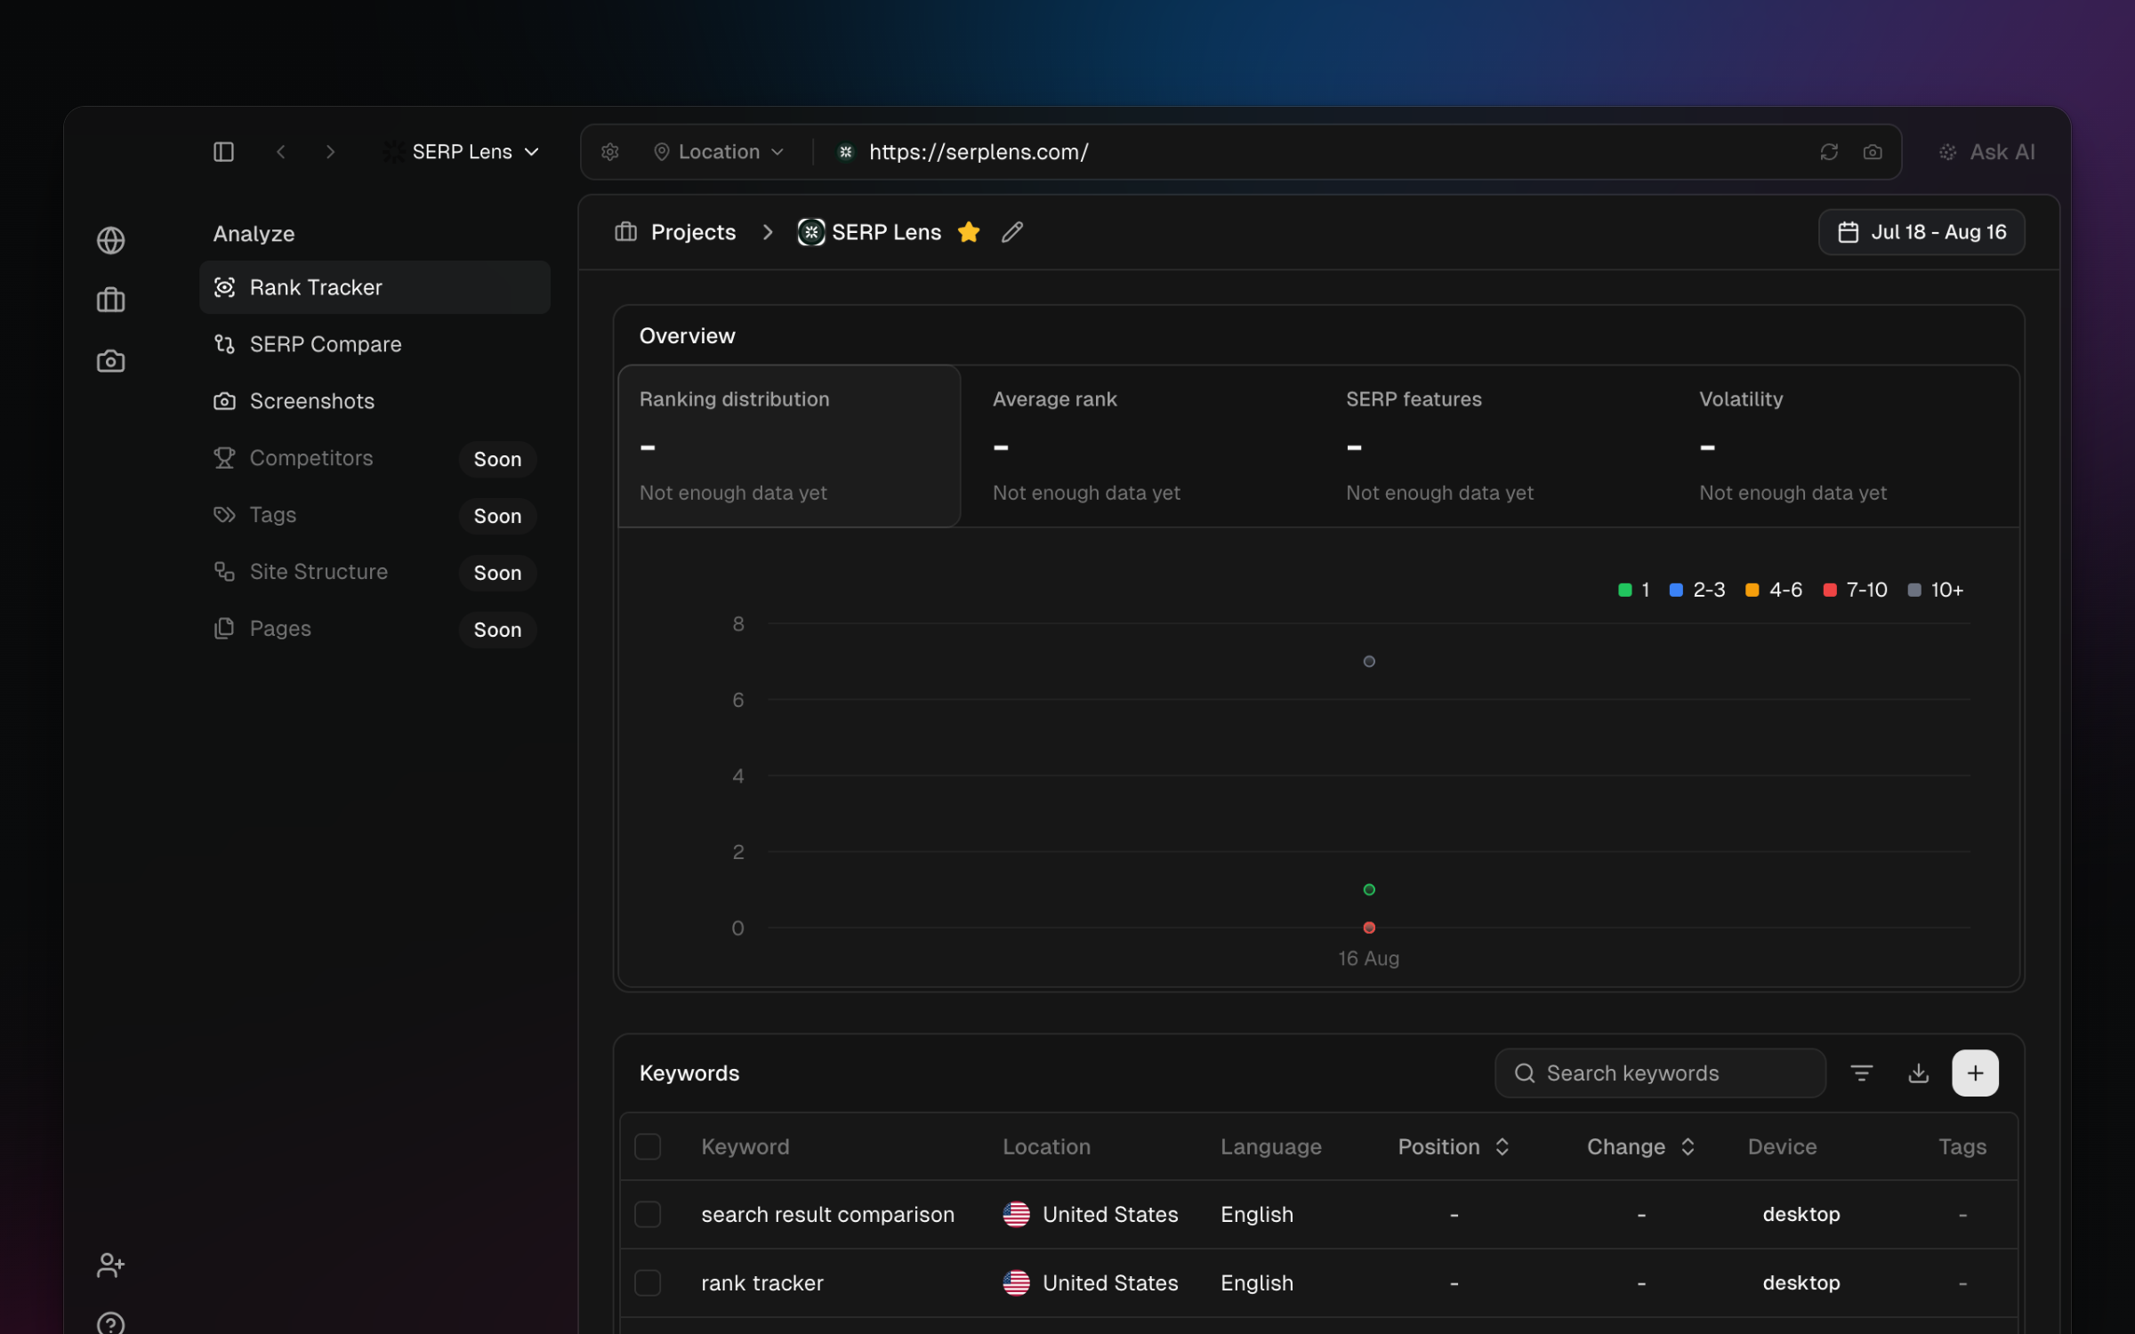
Task: Click the globe icon in the left rail
Action: [110, 240]
